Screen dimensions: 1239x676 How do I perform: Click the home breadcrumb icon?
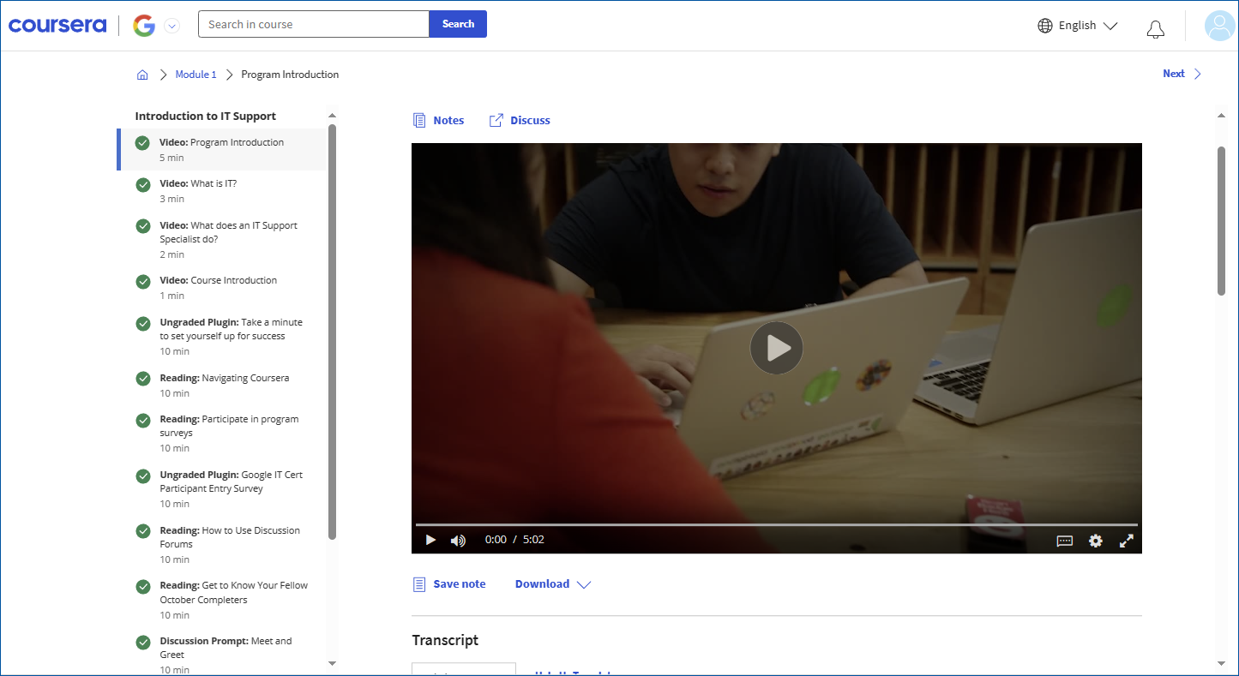click(142, 75)
